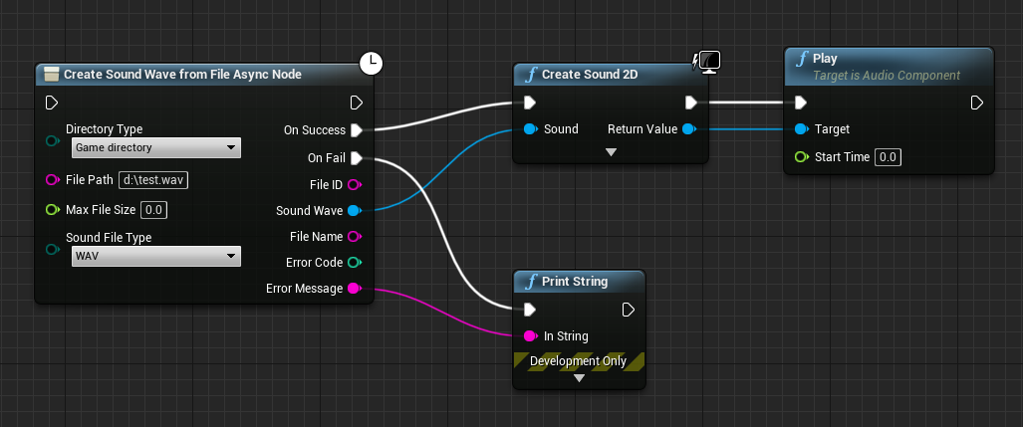Click the Error Code output pin

354,263
